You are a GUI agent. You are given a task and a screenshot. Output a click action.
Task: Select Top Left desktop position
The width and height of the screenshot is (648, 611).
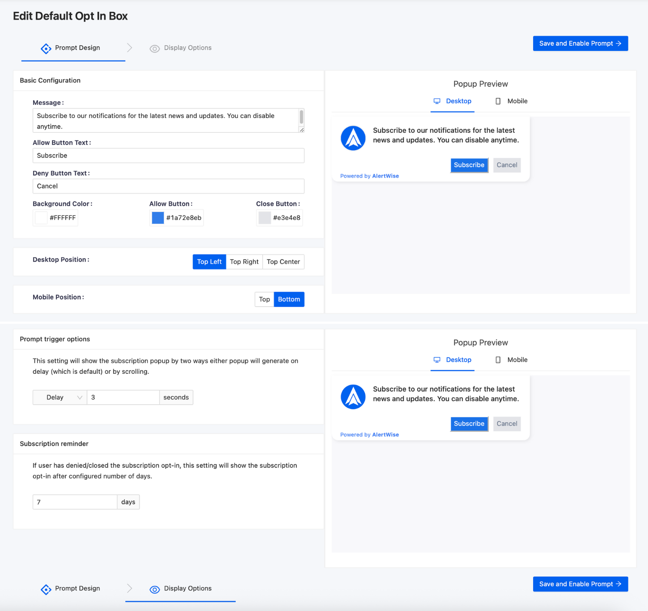pos(209,262)
